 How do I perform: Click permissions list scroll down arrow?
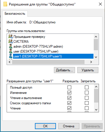[x=96, y=110]
